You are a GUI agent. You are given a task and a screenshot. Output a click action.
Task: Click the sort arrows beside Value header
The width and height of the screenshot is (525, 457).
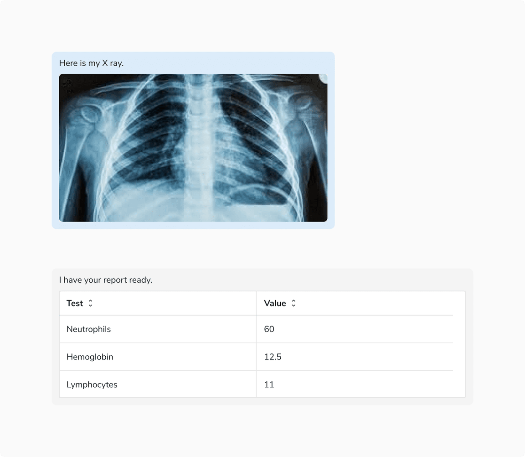tap(293, 303)
